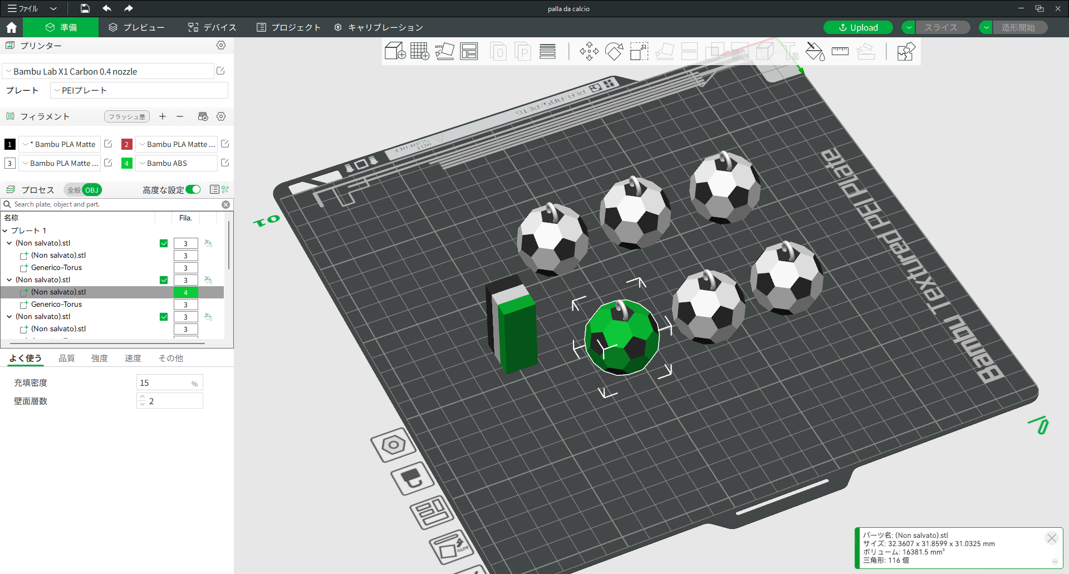
Task: Edit the Bambu Lab X1 Carbon printer preset
Action: pyautogui.click(x=220, y=71)
